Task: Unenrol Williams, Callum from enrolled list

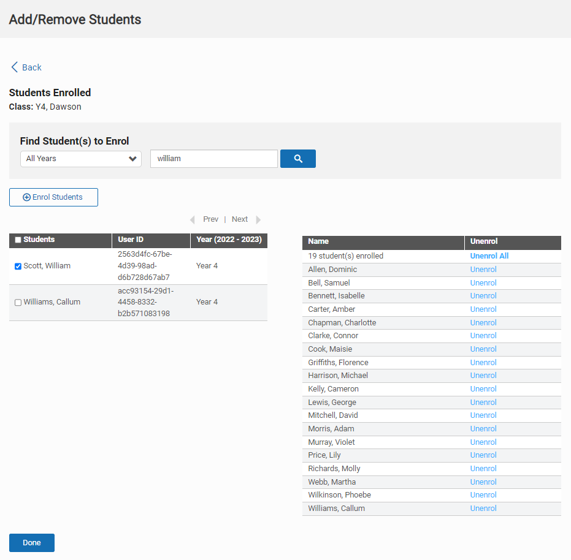Action: coord(483,509)
